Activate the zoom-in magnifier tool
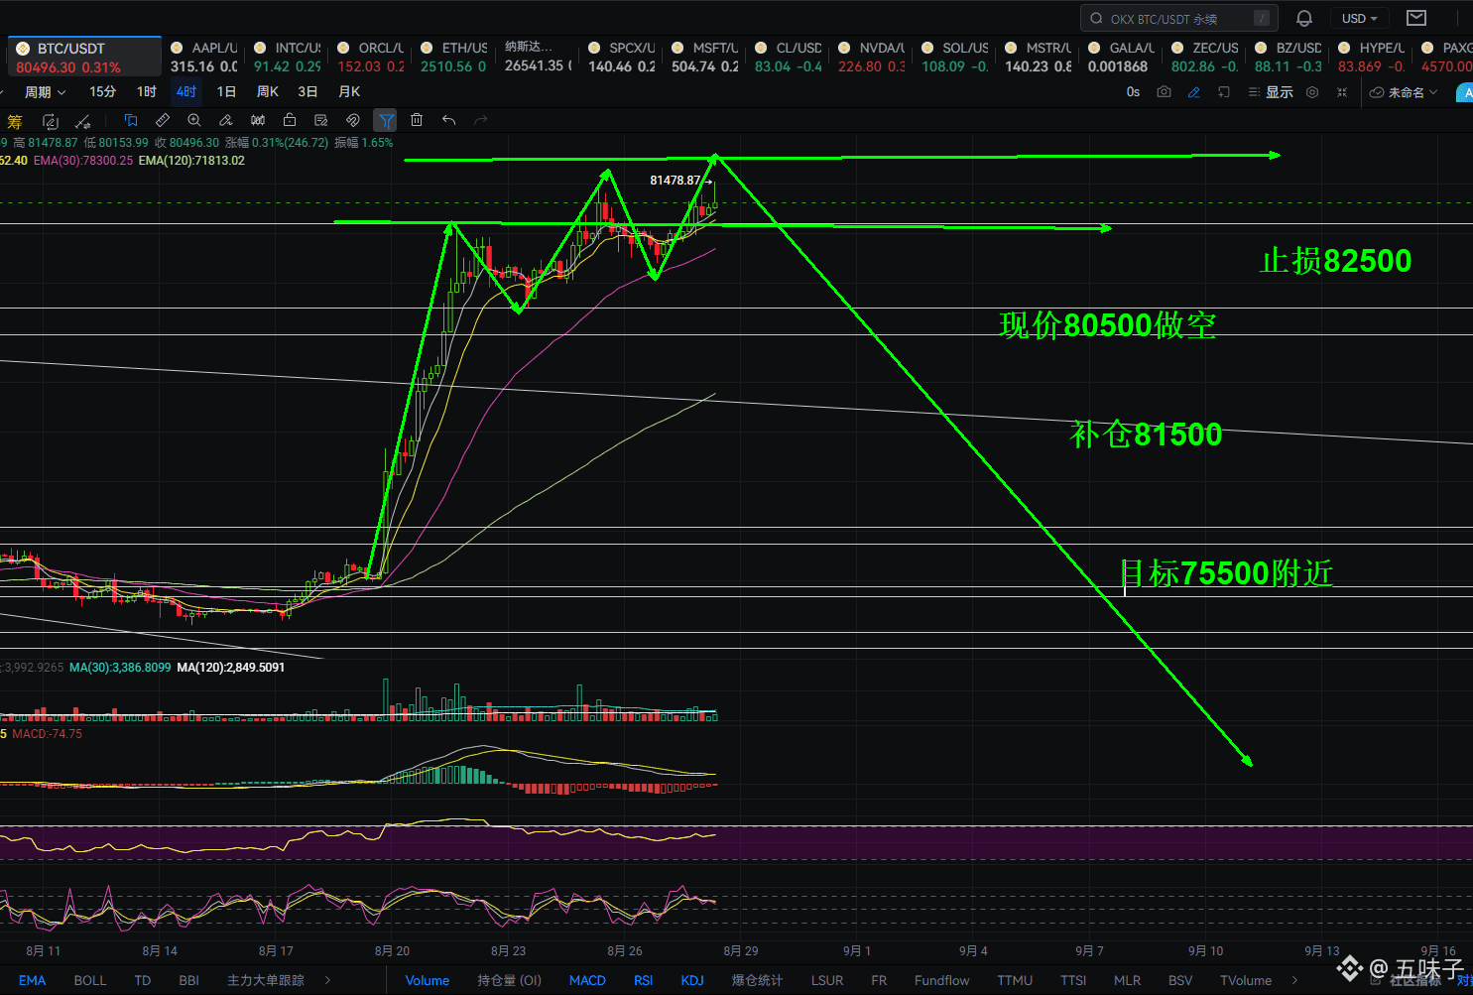The height and width of the screenshot is (995, 1473). pyautogui.click(x=194, y=120)
